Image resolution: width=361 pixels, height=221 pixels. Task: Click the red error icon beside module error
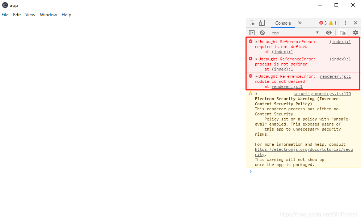pos(251,76)
